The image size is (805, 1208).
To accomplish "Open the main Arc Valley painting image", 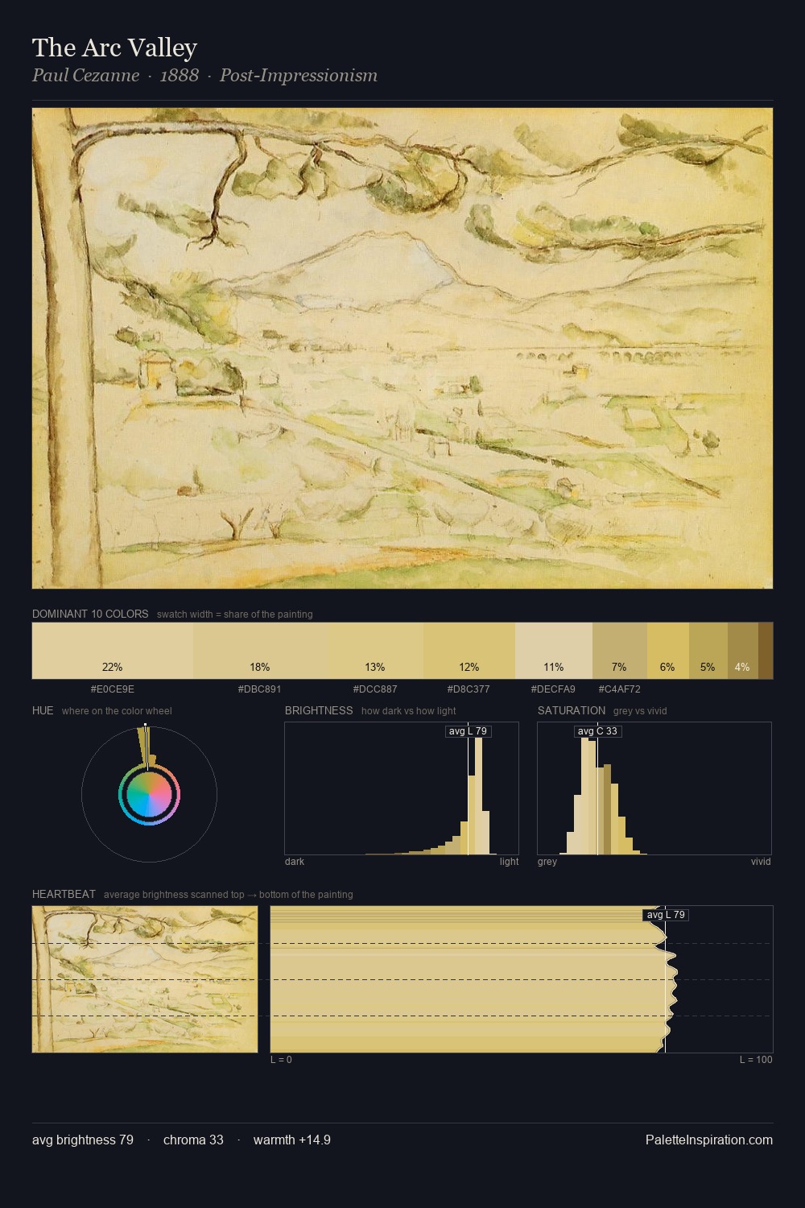I will [x=402, y=349].
